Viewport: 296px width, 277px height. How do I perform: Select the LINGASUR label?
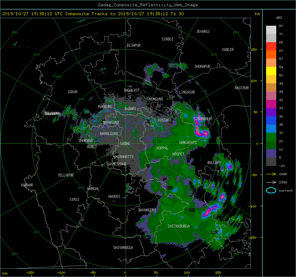(187, 92)
